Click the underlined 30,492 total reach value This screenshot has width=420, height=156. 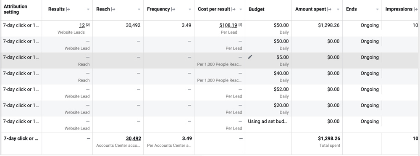point(134,138)
